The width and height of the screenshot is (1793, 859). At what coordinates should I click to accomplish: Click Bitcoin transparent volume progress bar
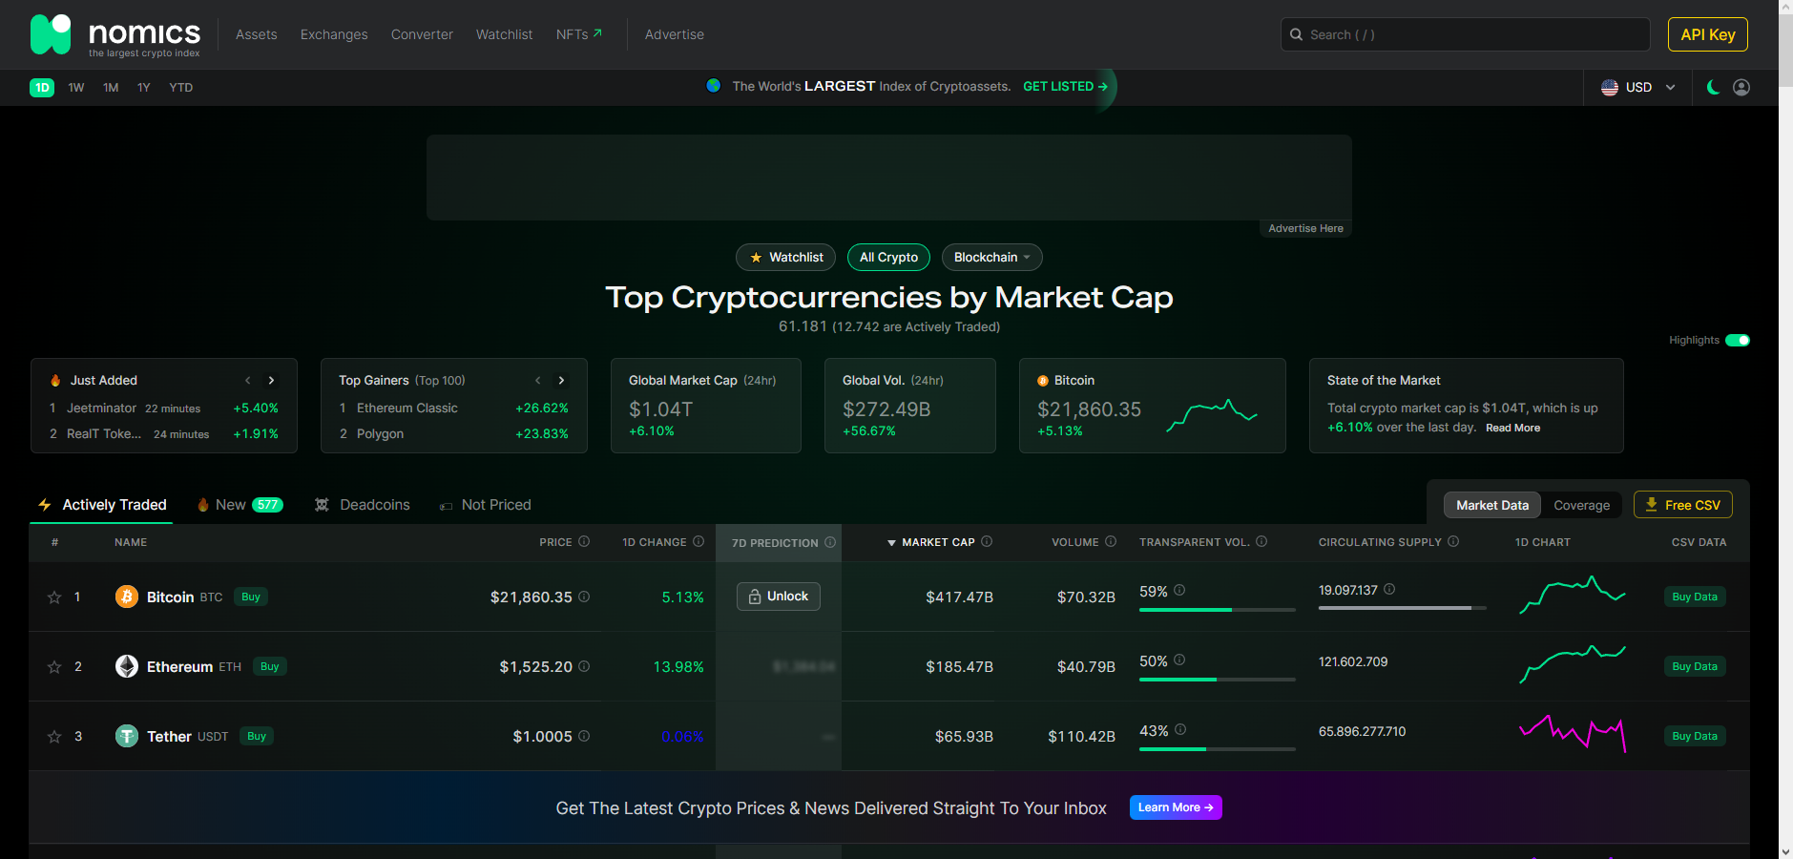click(1218, 610)
